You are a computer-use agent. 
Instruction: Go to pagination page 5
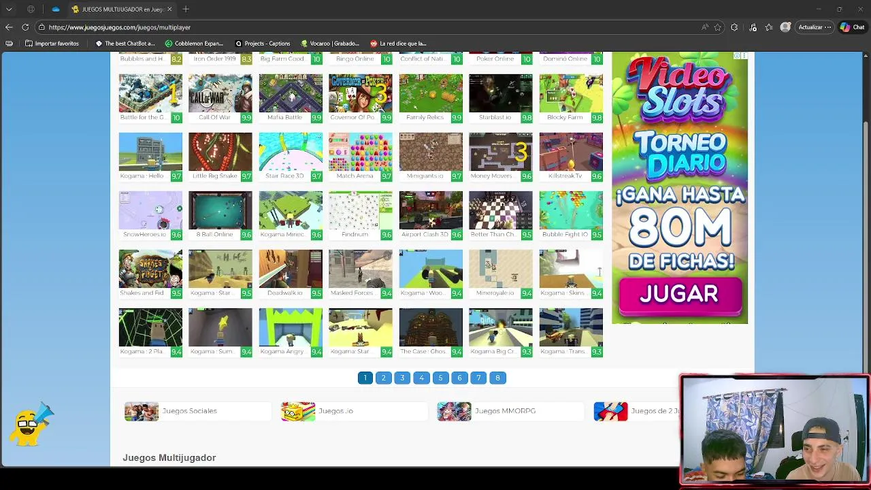click(440, 378)
